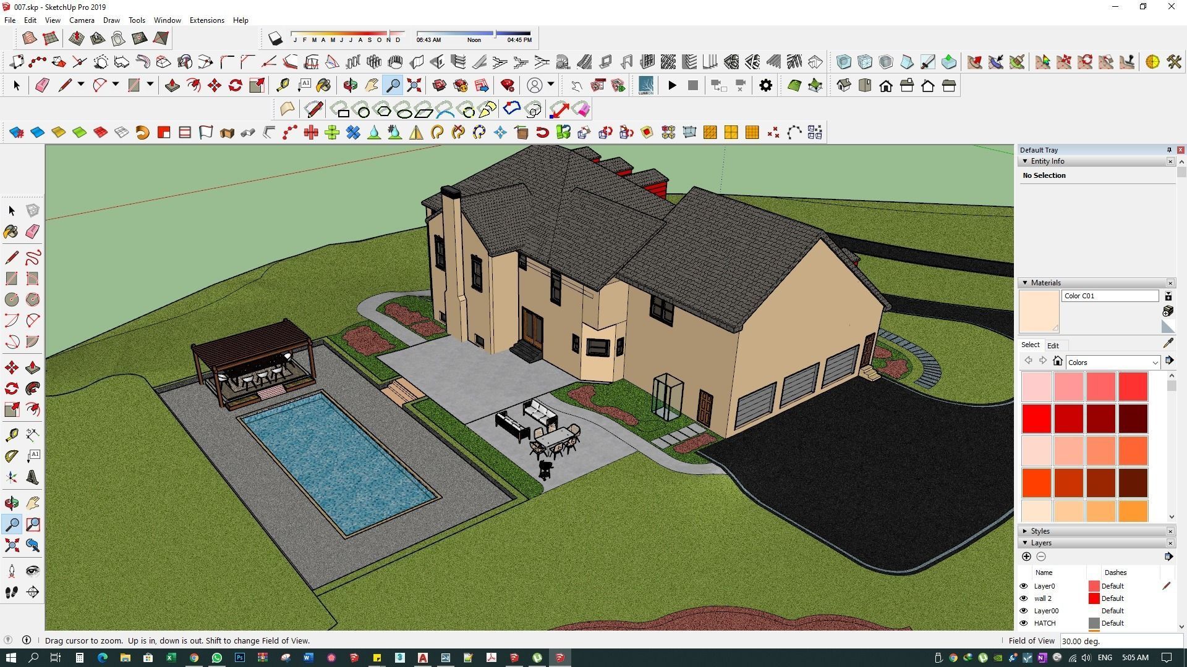The width and height of the screenshot is (1187, 667).
Task: Select the Look Around eye tool
Action: click(33, 571)
